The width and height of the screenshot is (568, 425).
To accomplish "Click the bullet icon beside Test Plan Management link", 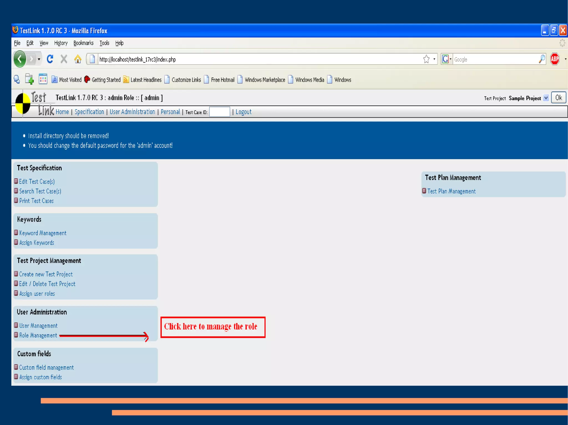I will click(x=424, y=190).
